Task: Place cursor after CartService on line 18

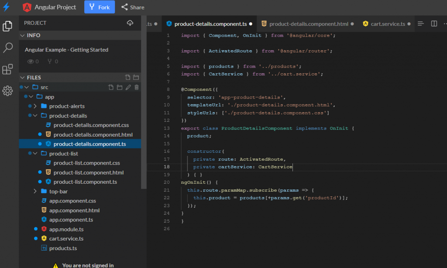Action: pos(293,167)
